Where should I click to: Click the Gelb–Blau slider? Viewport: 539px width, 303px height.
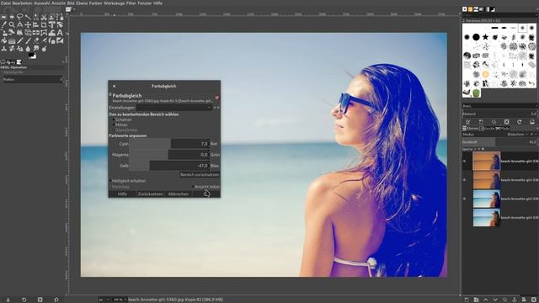coord(169,166)
